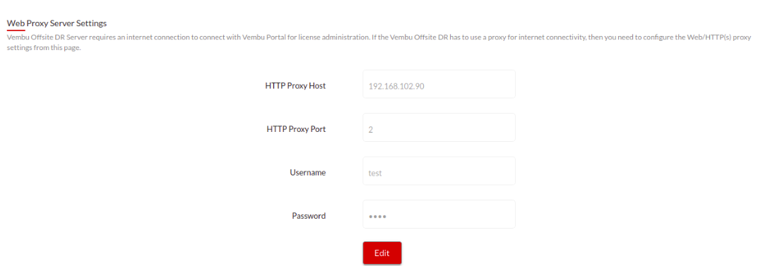The height and width of the screenshot is (266, 768).
Task: Click the Password label
Action: (309, 216)
